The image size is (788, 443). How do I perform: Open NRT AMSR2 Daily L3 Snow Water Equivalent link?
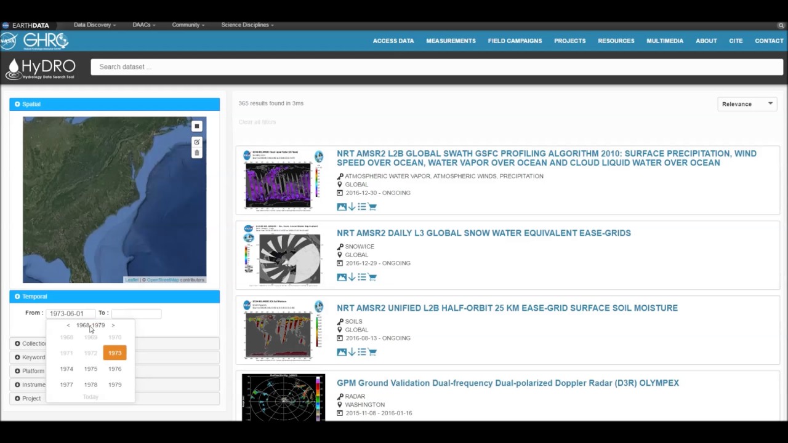484,233
